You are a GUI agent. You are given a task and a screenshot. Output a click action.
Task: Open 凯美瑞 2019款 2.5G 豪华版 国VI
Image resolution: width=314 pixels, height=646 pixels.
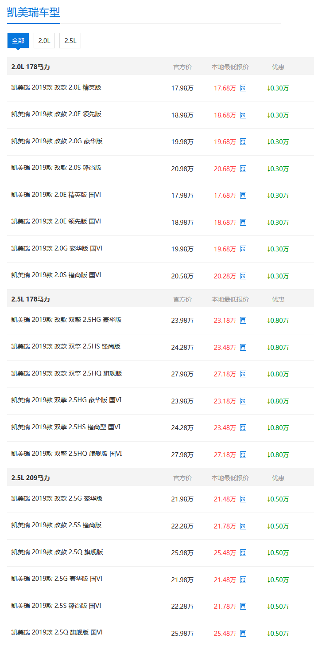click(57, 579)
